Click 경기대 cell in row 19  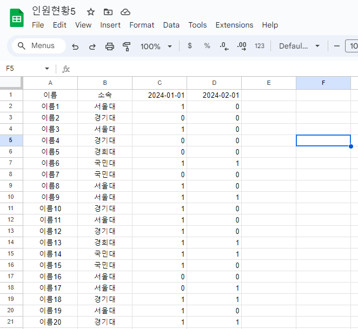pos(105,299)
